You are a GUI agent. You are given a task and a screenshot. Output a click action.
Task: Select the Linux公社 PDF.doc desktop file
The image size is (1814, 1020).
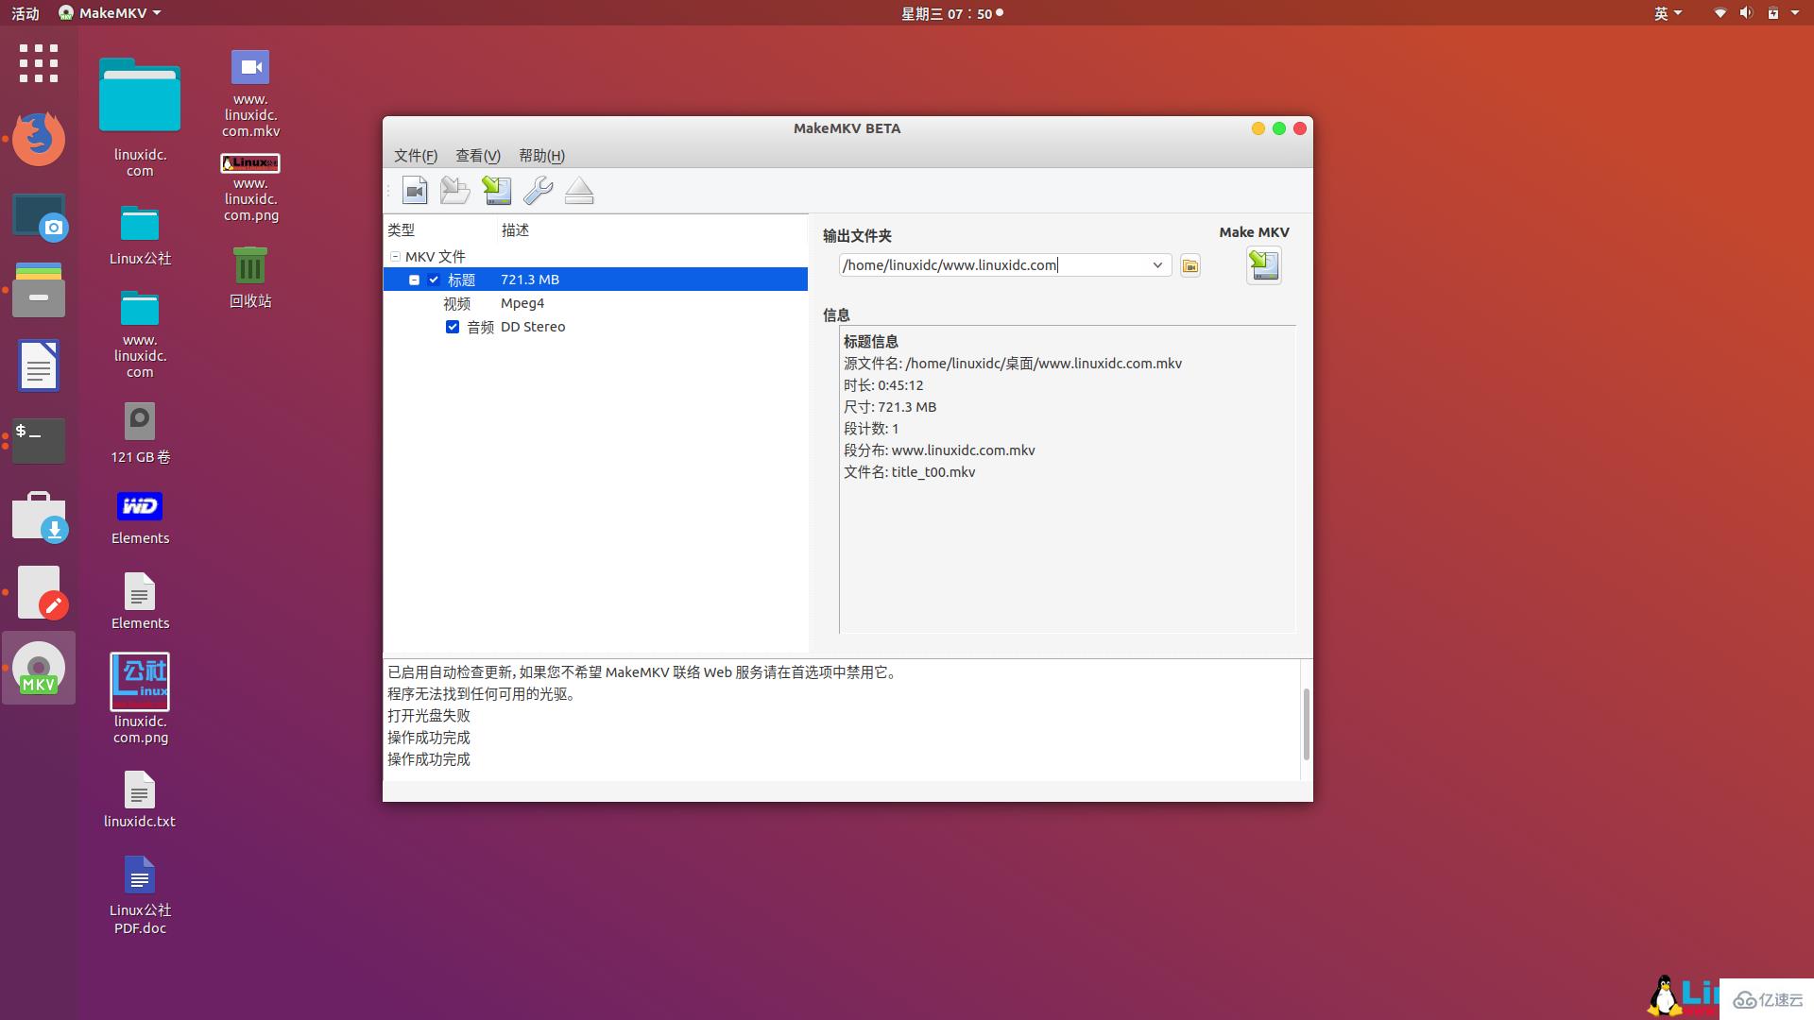pos(140,895)
